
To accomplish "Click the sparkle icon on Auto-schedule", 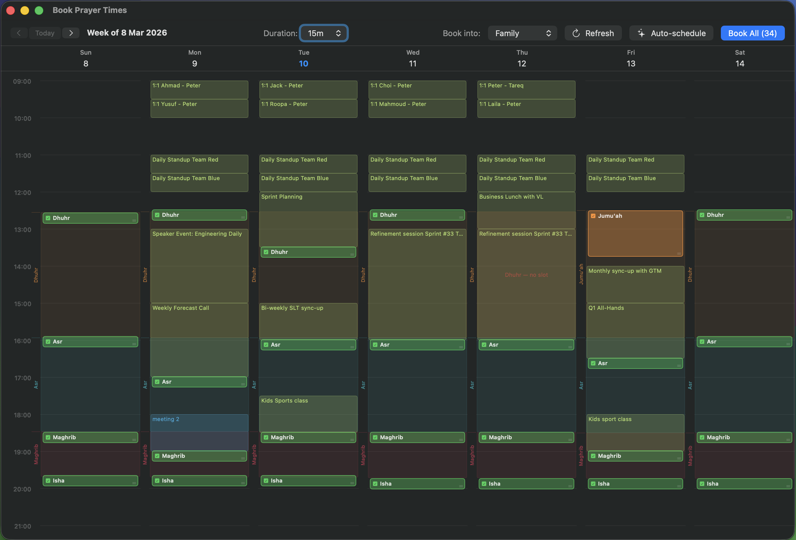I will point(641,33).
